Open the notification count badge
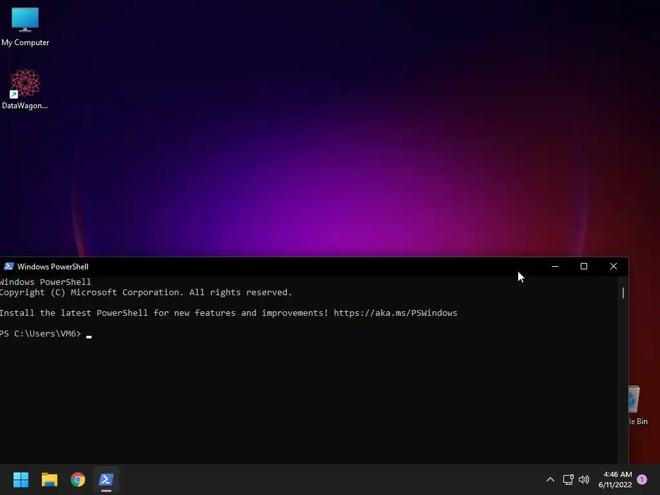Image resolution: width=660 pixels, height=495 pixels. (642, 480)
